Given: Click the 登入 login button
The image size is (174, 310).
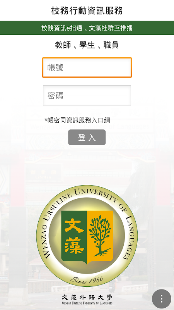Looking at the screenshot, I should [x=87, y=137].
